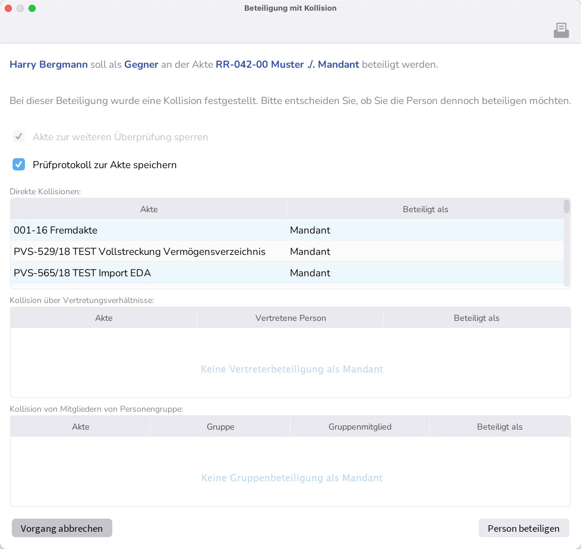The width and height of the screenshot is (581, 549).
Task: Click 'Beteiligt als' header in Vertretungsverhältnisse table
Action: (x=476, y=318)
